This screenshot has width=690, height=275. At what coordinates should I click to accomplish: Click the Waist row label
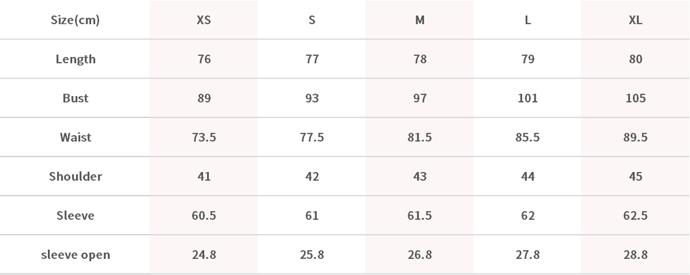(75, 137)
